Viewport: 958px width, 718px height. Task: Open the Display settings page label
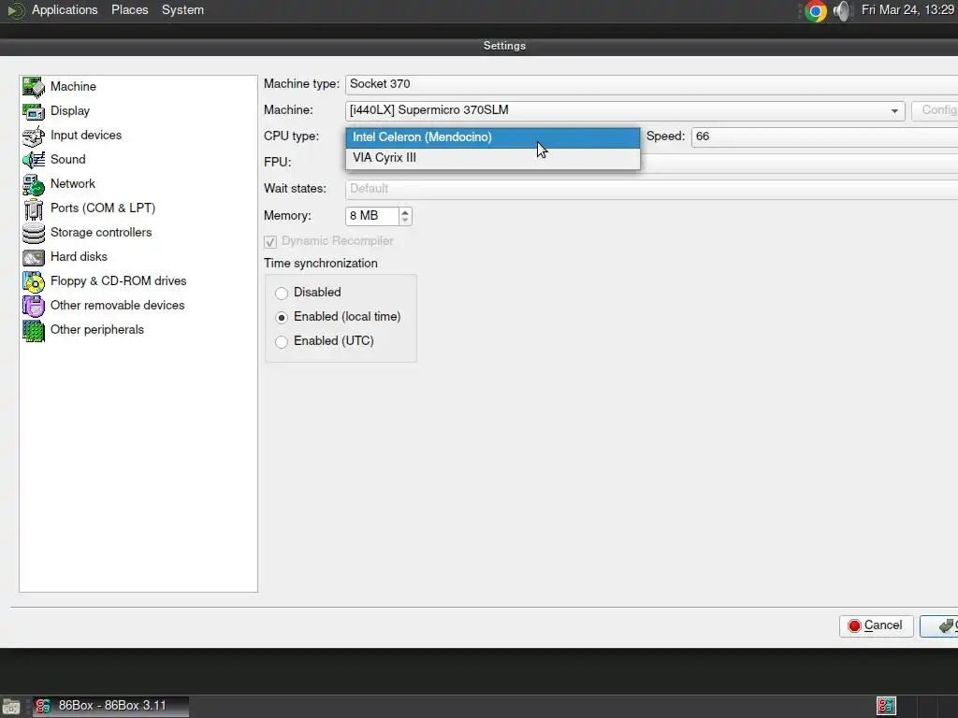[69, 110]
